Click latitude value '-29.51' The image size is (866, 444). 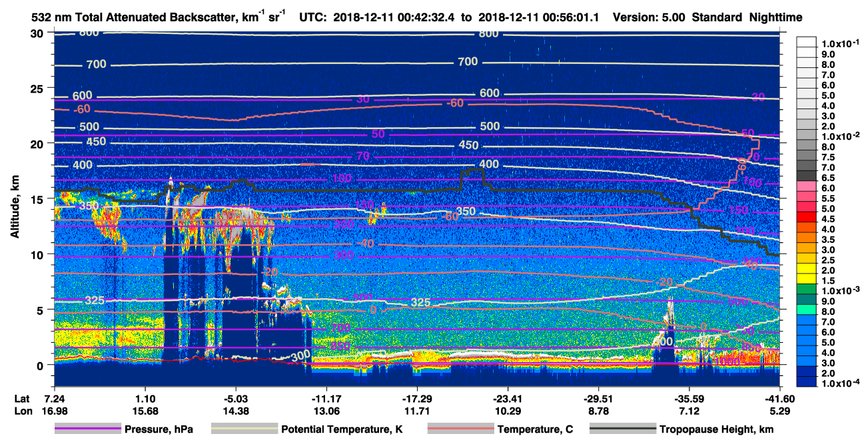pyautogui.click(x=598, y=399)
